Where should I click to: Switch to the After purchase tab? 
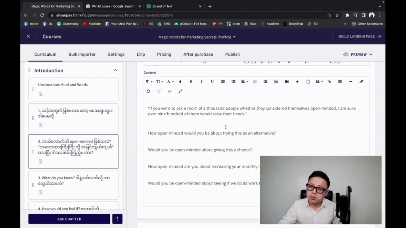tap(198, 54)
